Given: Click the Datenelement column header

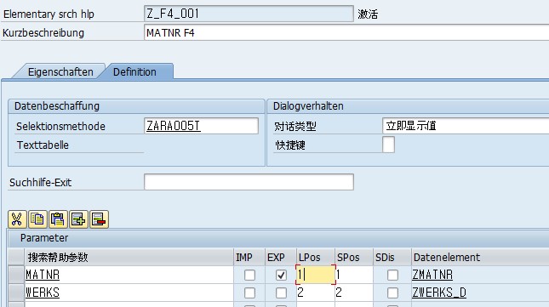Looking at the screenshot, I should (x=480, y=257).
